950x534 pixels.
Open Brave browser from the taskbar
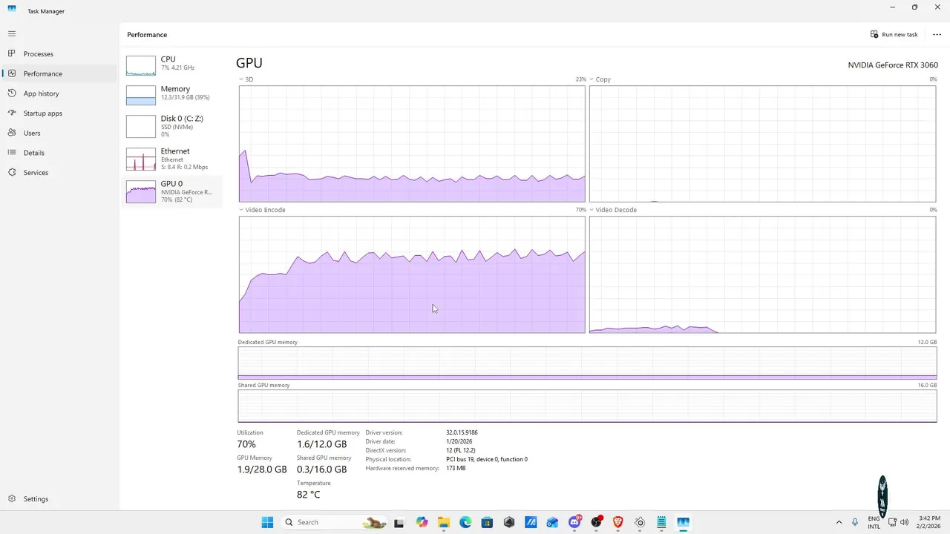tap(617, 522)
